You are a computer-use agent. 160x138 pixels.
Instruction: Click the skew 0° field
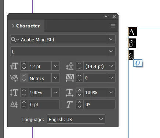(x=99, y=104)
